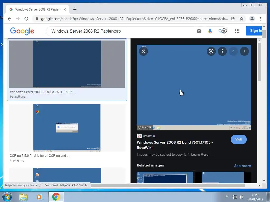This screenshot has width=270, height=202.
Task: Go back to the previous page
Action: point(9,19)
